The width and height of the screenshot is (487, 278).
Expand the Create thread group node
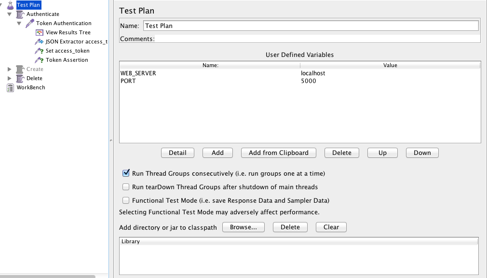(10, 69)
